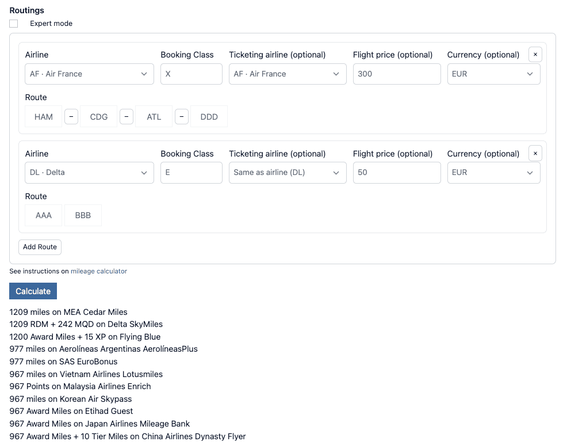Viewport: 567px width, 445px height.
Task: Click the BBB route airport field
Action: [83, 215]
